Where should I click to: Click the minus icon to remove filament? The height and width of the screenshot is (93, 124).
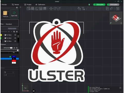[x=11, y=32]
